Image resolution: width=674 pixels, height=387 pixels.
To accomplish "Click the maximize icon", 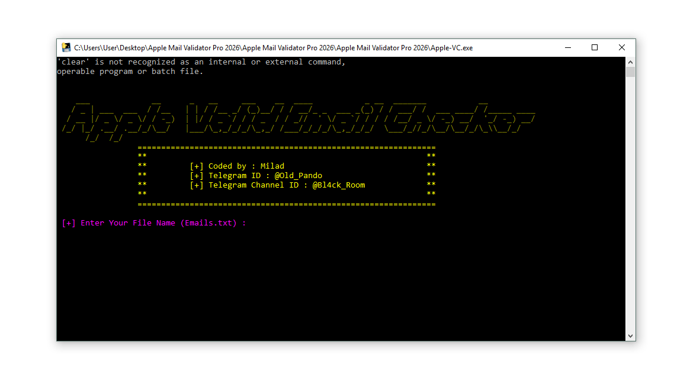I will click(595, 47).
